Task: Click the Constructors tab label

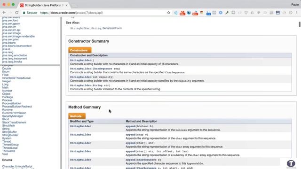Action: pos(79,50)
